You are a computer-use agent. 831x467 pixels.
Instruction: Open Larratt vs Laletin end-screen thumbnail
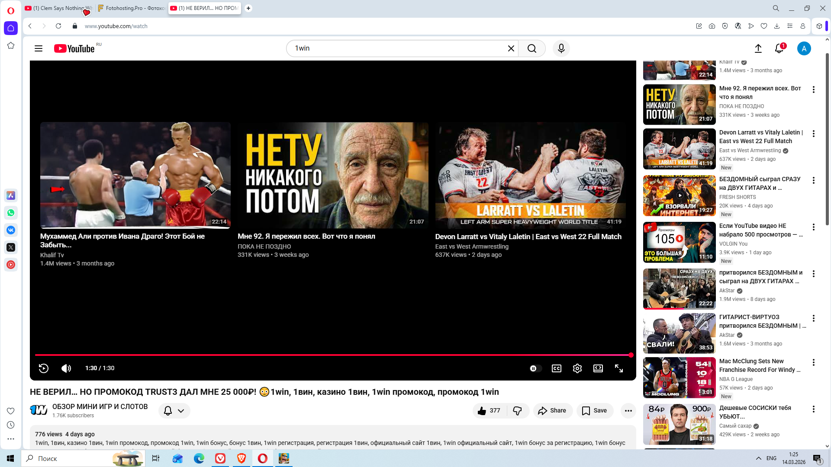[530, 175]
